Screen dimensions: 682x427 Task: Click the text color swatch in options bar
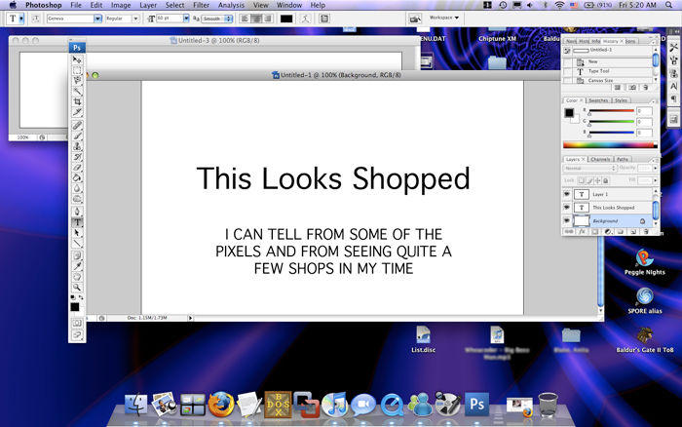coord(286,19)
